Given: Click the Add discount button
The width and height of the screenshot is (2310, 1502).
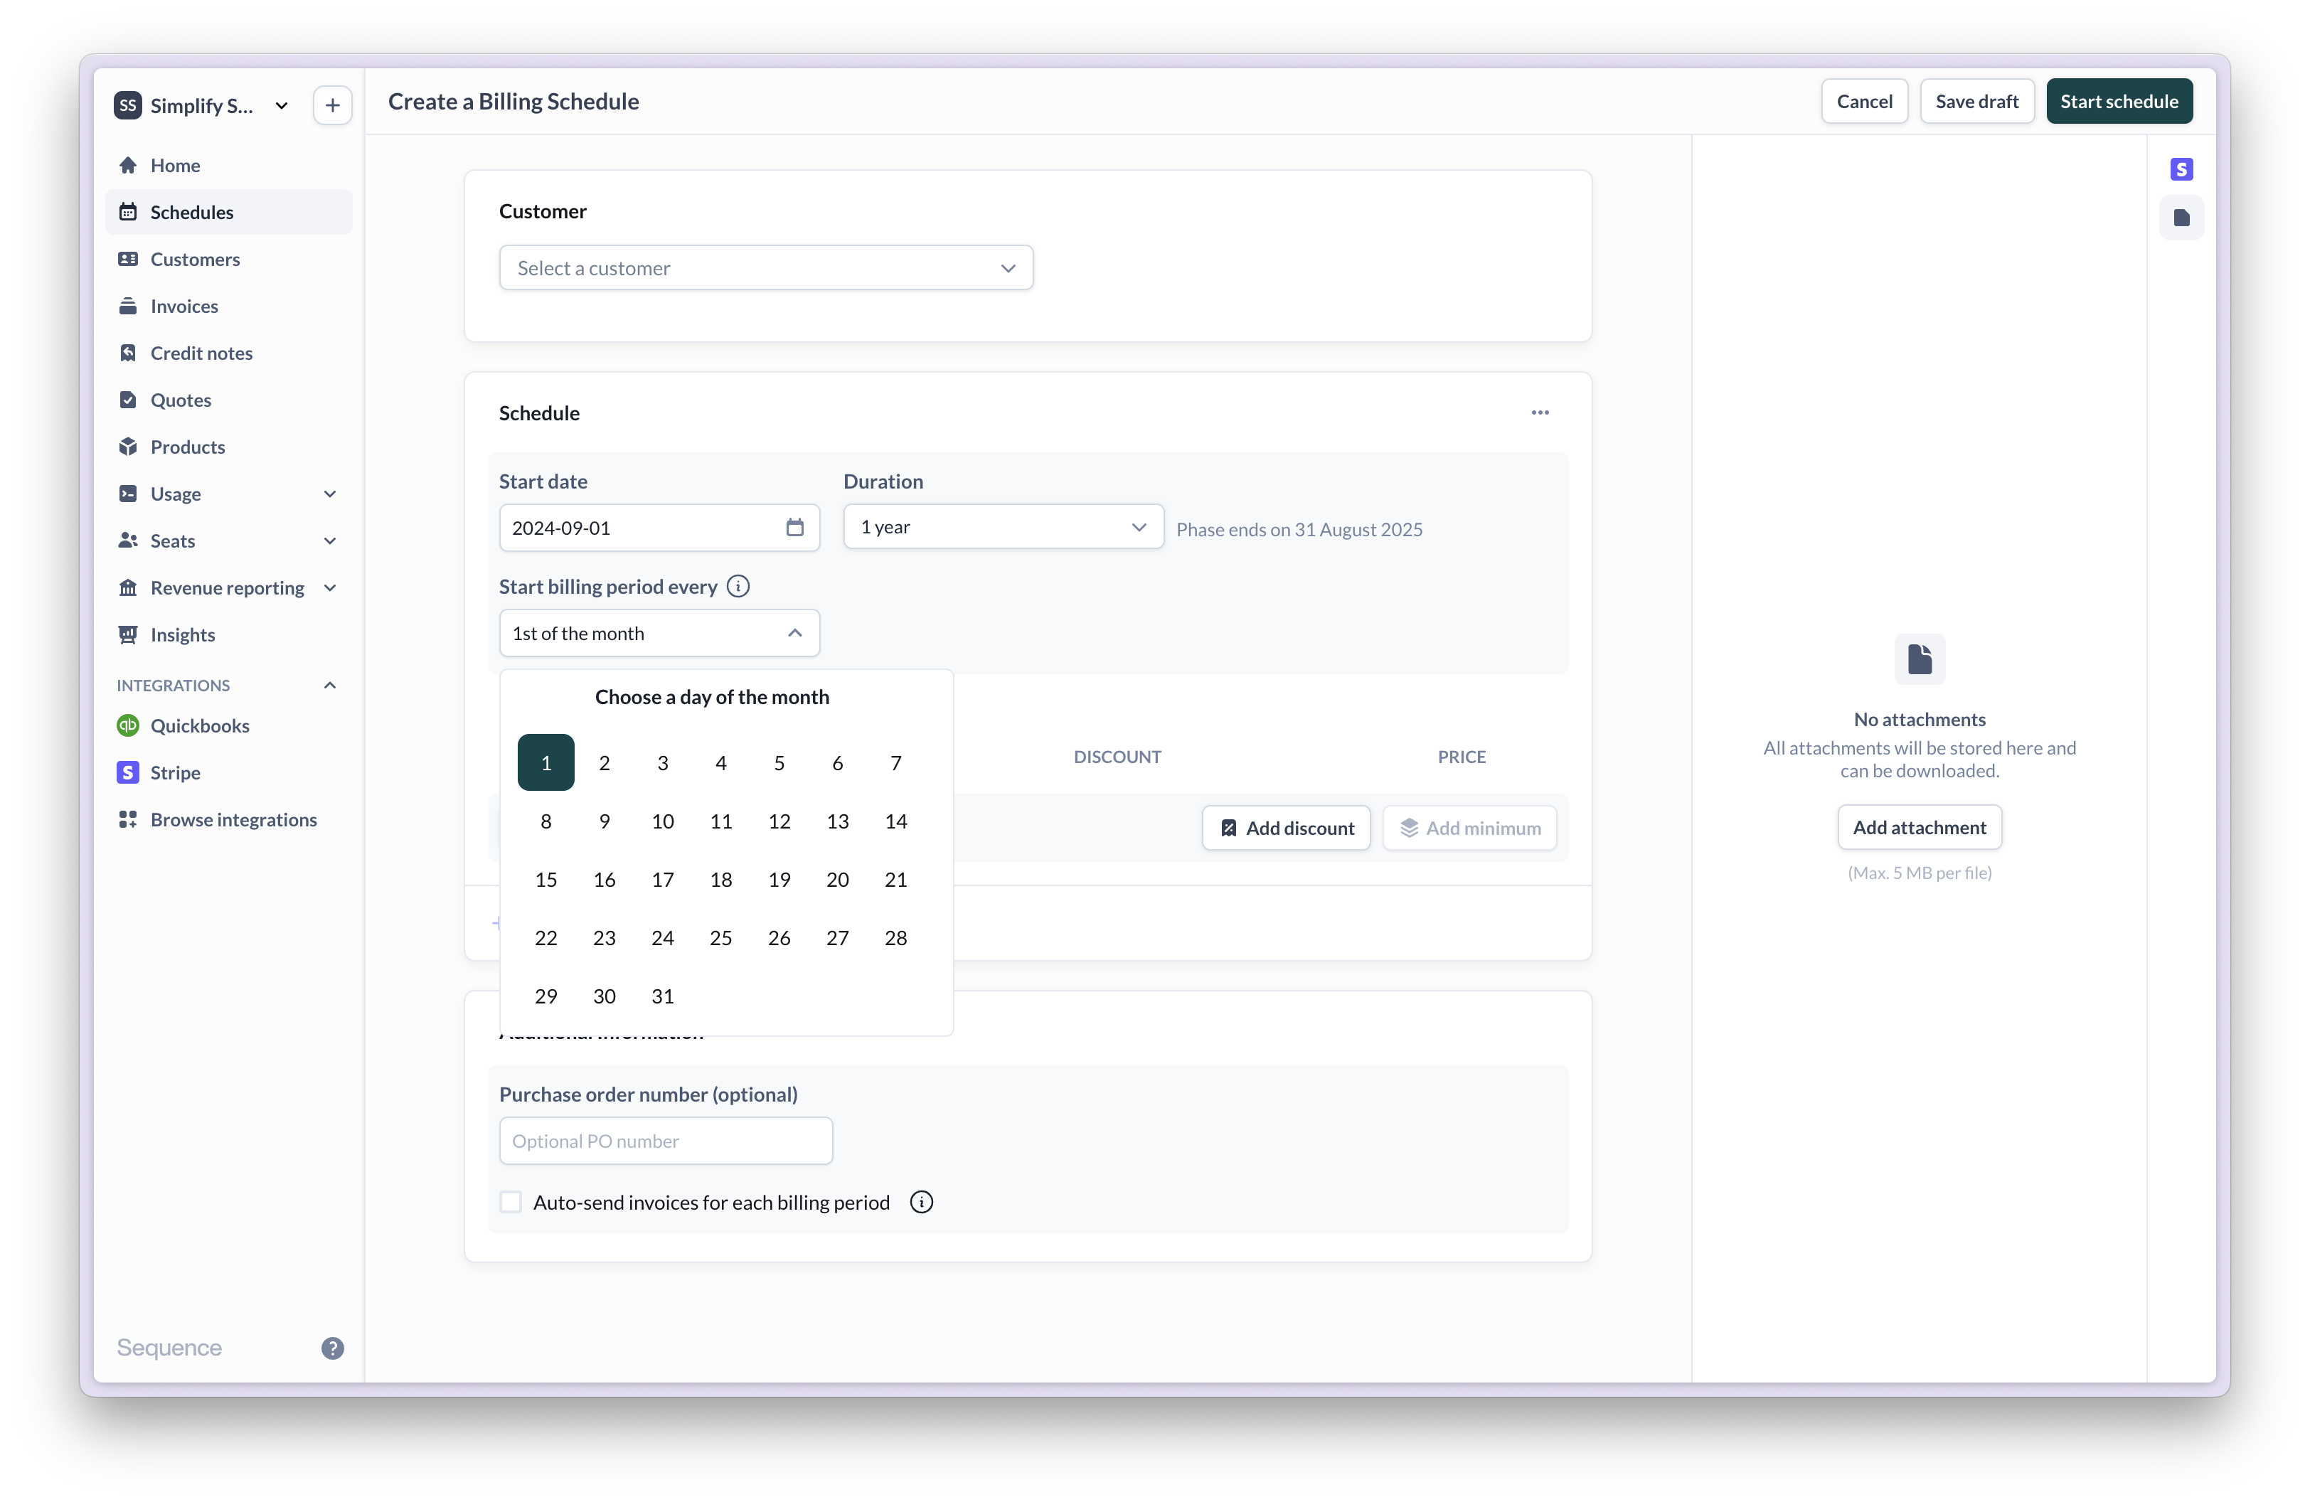Looking at the screenshot, I should pyautogui.click(x=1286, y=828).
